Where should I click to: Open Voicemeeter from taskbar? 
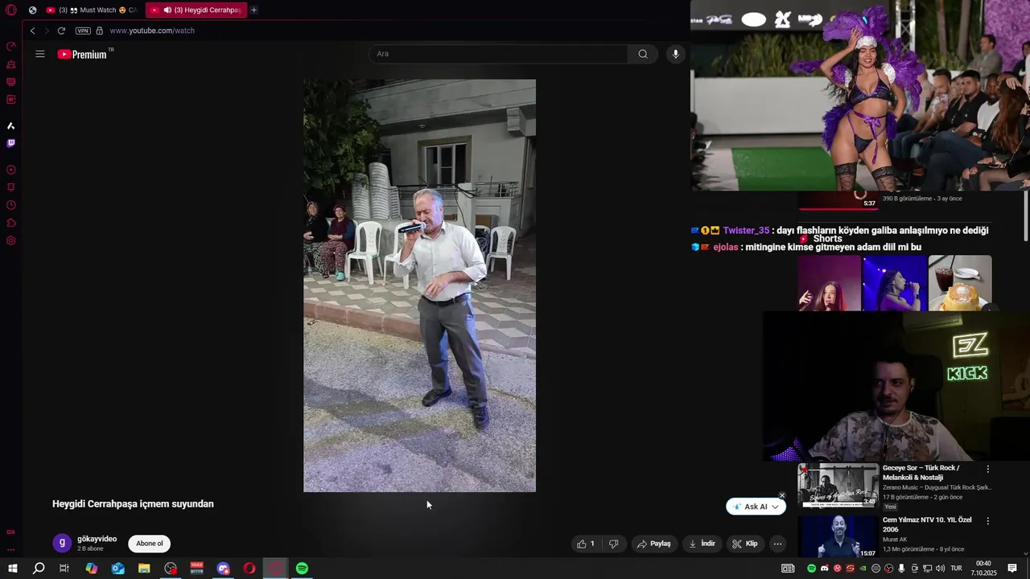[196, 569]
